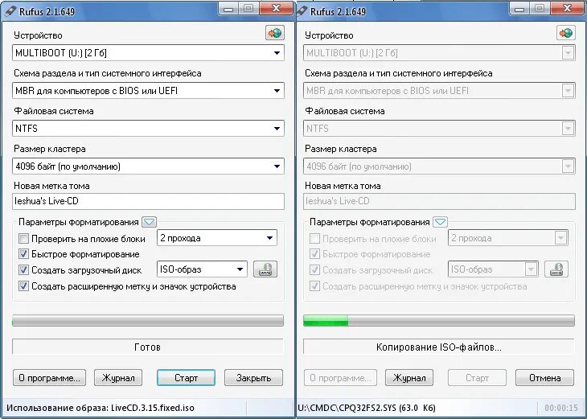This screenshot has height=419, width=587.
Task: Click disabled MBR partition scheme dropdown, right window
Action: 440,91
